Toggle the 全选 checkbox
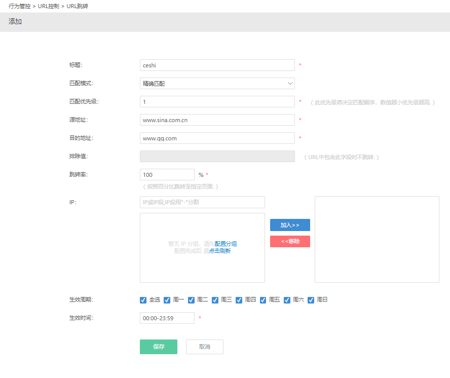This screenshot has height=378, width=450. 143,300
